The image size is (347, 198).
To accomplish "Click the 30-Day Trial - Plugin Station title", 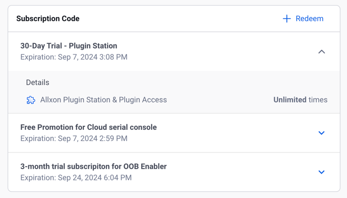I will [x=69, y=45].
